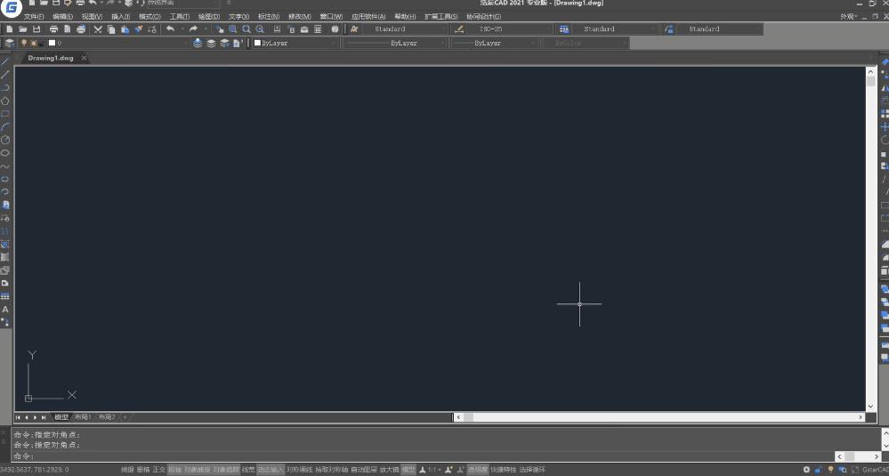The height and width of the screenshot is (476, 889).
Task: Click the New drawing icon in toolbar
Action: click(10, 28)
